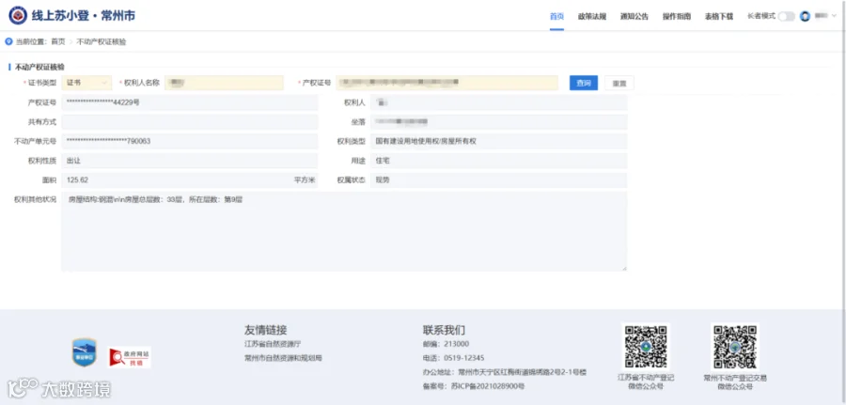The width and height of the screenshot is (846, 405).
Task: Click the 权利人 result field
Action: tap(498, 102)
